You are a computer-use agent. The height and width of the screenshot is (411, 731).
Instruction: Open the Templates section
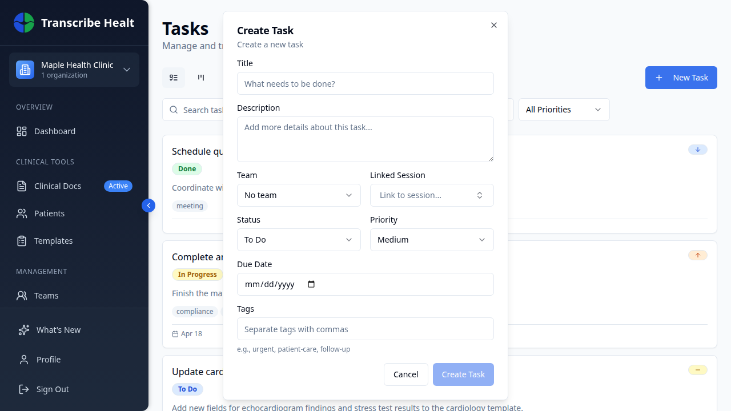tap(53, 240)
